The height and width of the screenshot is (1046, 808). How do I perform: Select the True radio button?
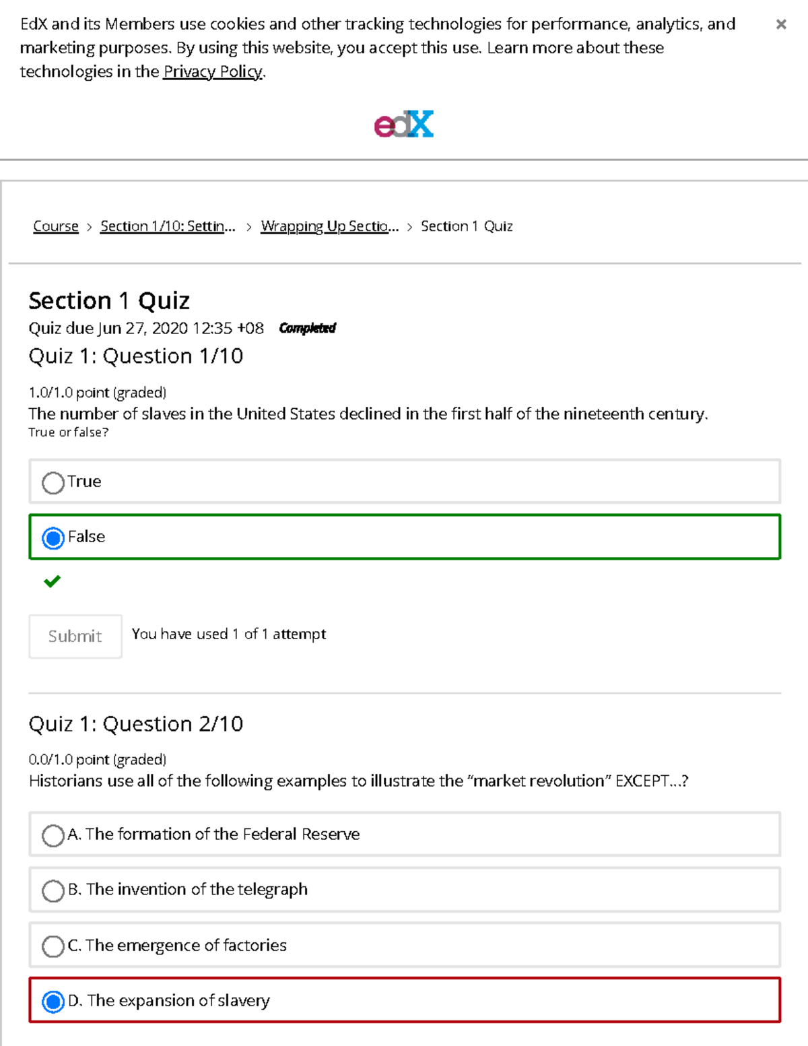coord(53,482)
